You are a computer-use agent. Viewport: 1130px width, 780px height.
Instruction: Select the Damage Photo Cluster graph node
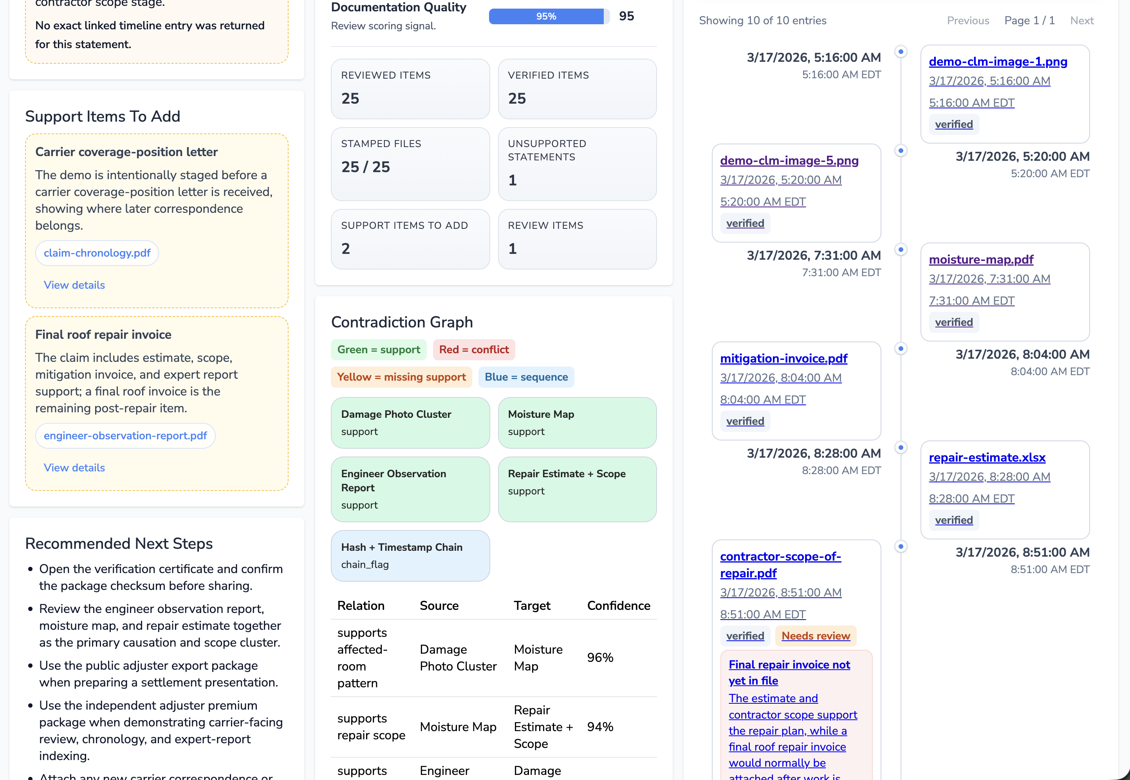410,423
